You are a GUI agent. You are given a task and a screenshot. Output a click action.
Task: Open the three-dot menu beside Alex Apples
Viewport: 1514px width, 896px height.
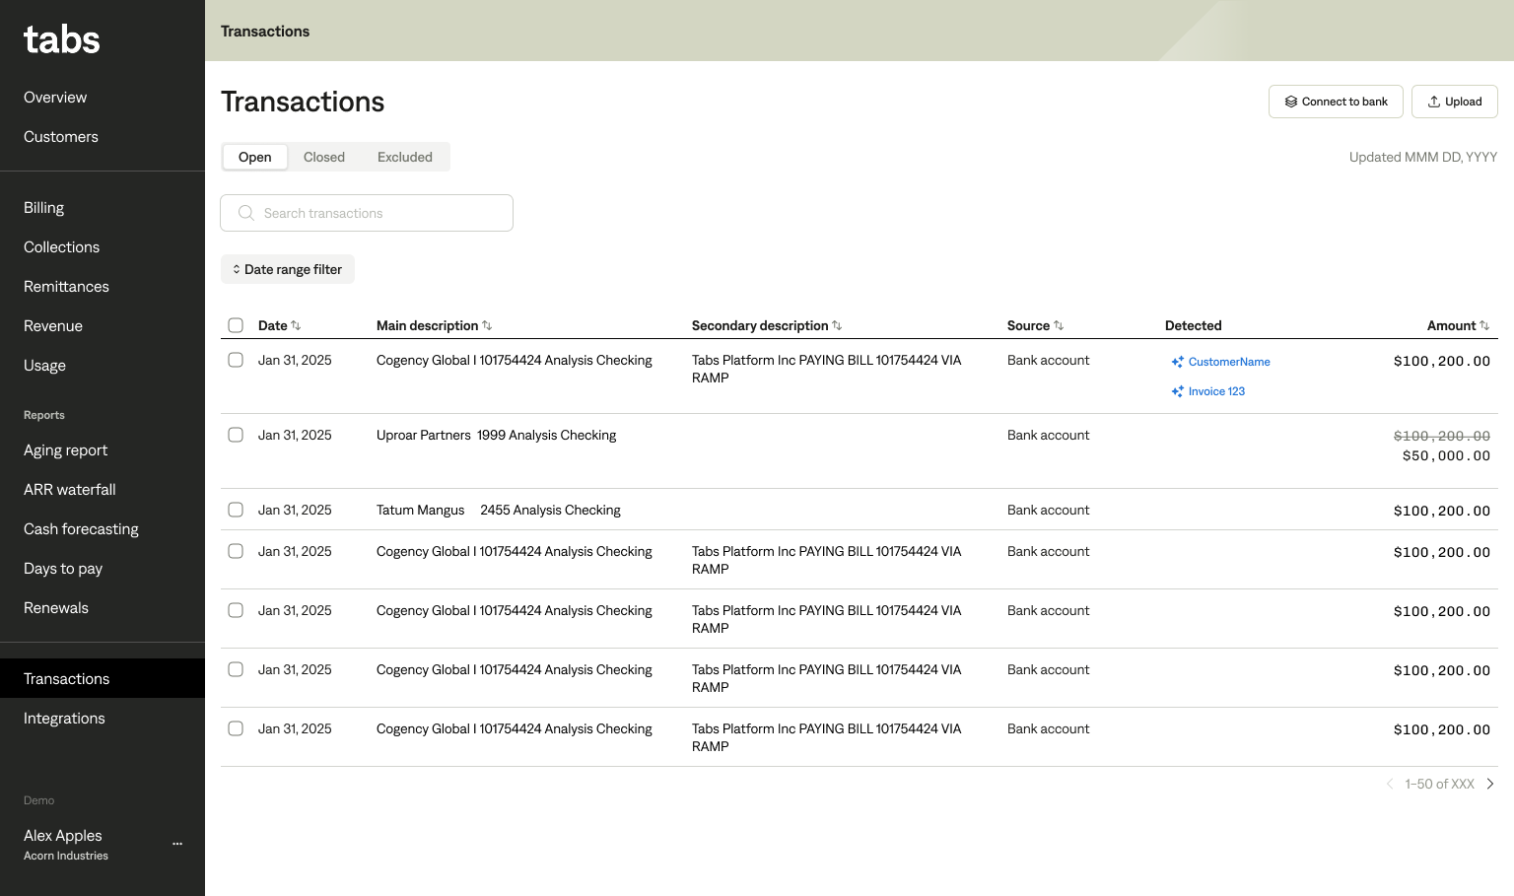point(177,844)
